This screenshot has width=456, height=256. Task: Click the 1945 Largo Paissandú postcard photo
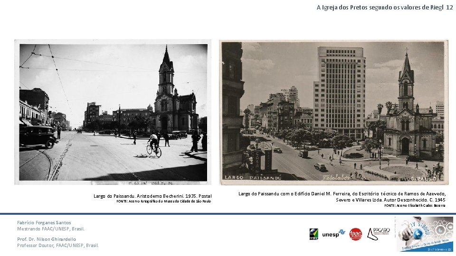coord(333,112)
